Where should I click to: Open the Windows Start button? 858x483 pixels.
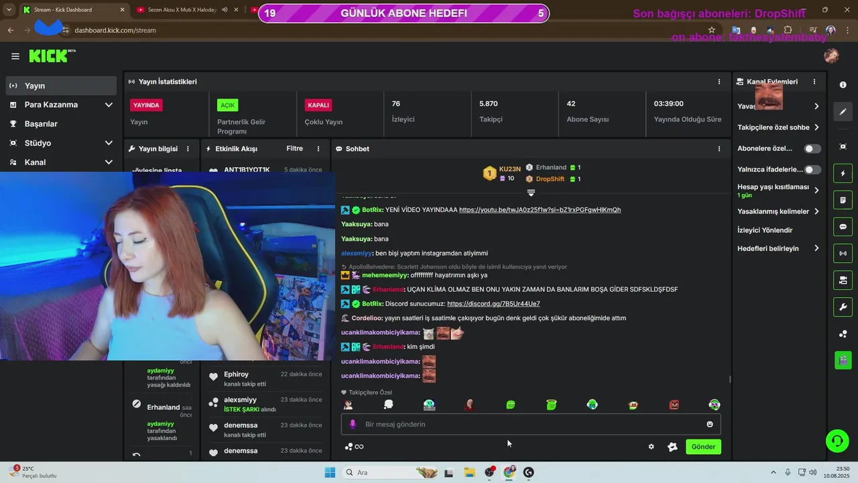330,472
